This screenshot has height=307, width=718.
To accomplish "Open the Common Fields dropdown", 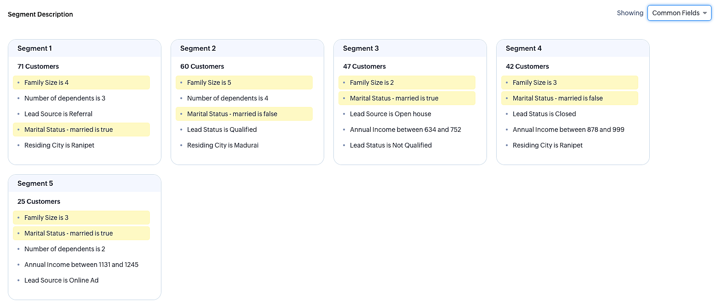I will [x=676, y=13].
